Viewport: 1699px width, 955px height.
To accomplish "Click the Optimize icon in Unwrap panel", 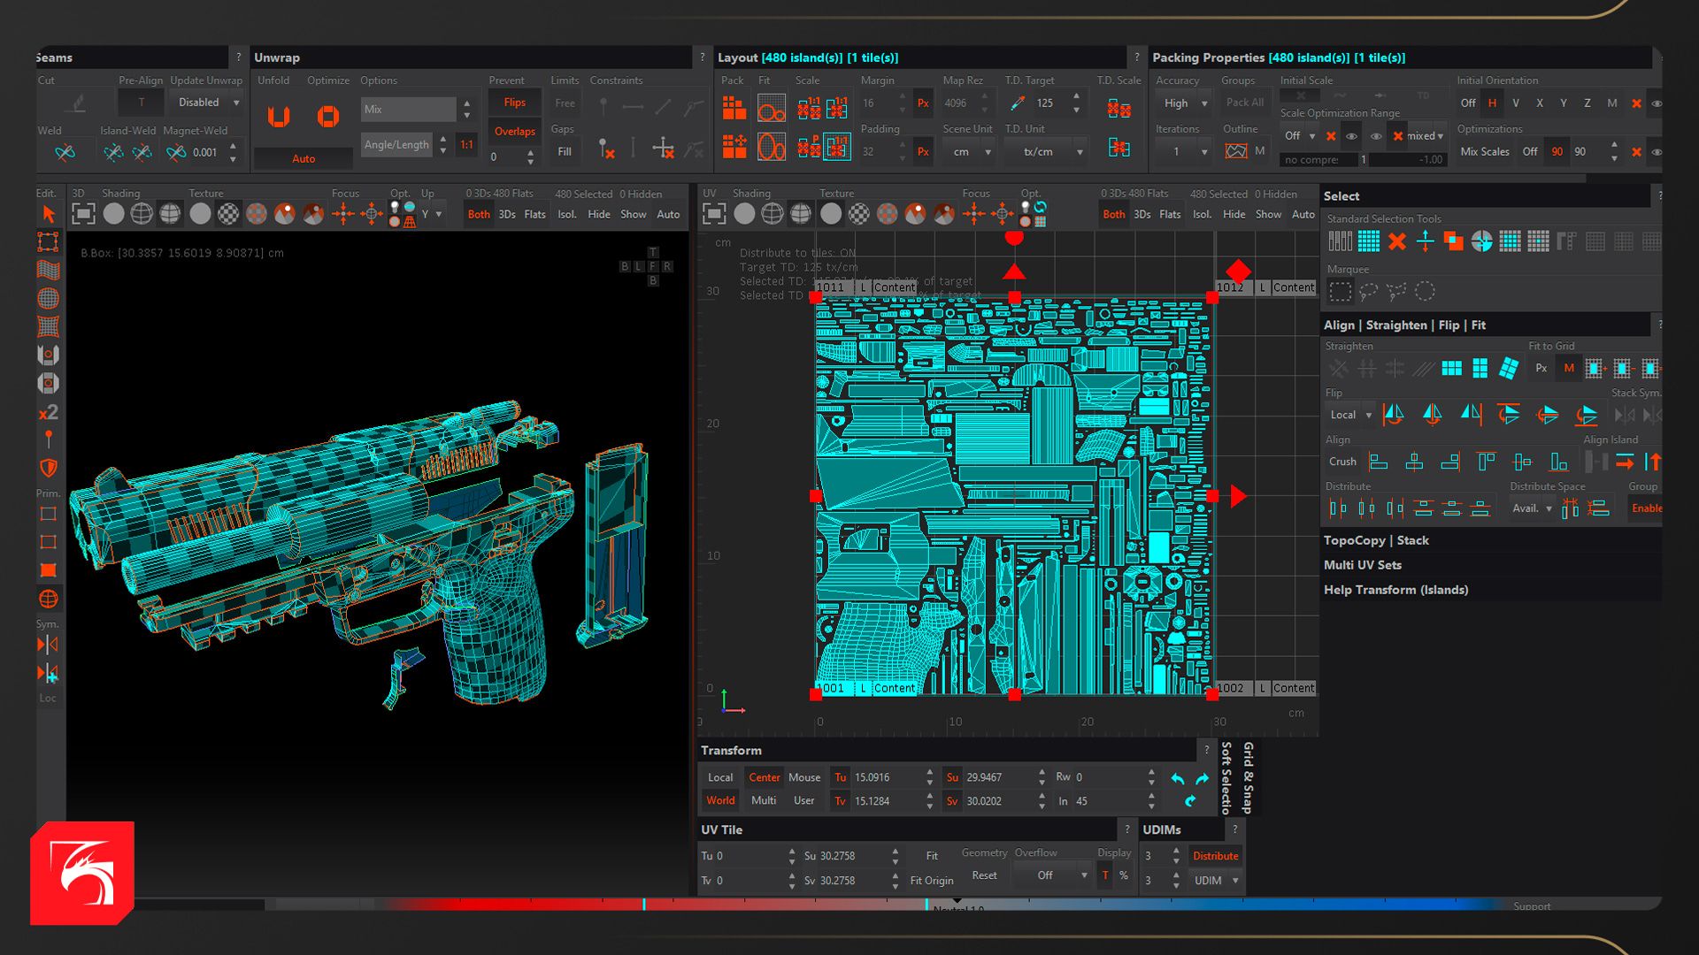I will [x=328, y=117].
